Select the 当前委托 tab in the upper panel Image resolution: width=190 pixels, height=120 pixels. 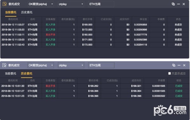(x=11, y=12)
